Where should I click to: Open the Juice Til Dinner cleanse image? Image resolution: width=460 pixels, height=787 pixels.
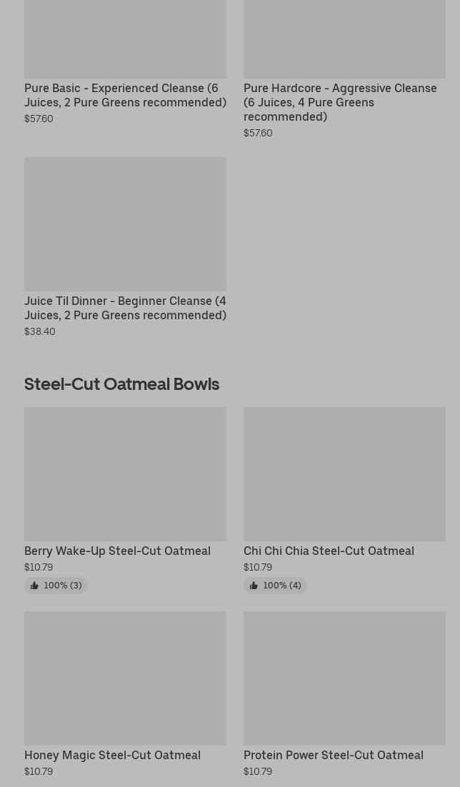pyautogui.click(x=125, y=224)
